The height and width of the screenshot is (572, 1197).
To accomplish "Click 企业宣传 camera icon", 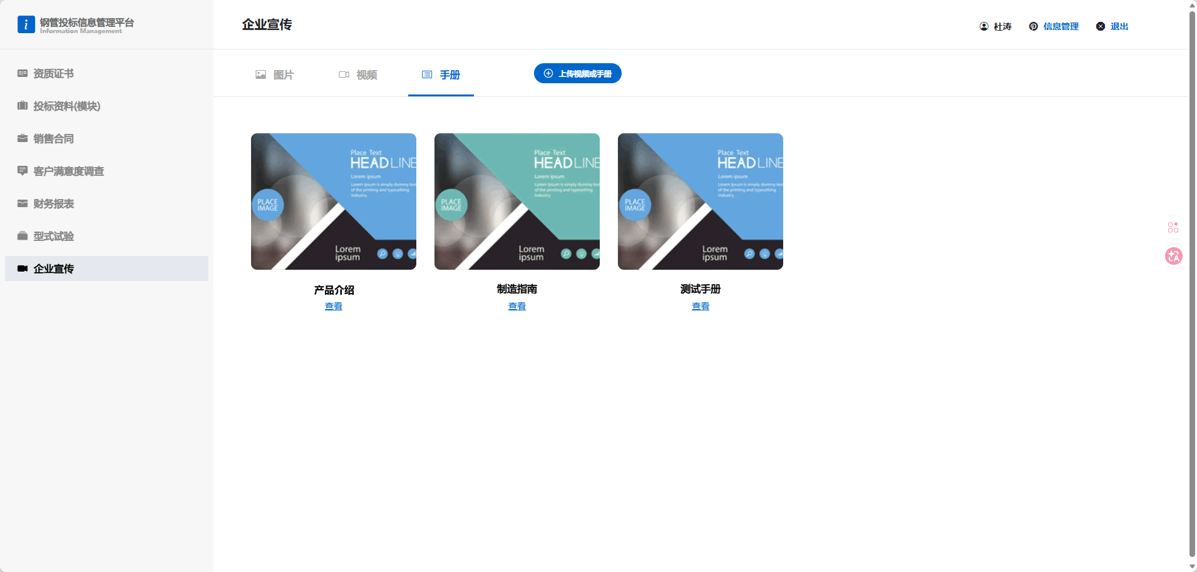I will 23,268.
